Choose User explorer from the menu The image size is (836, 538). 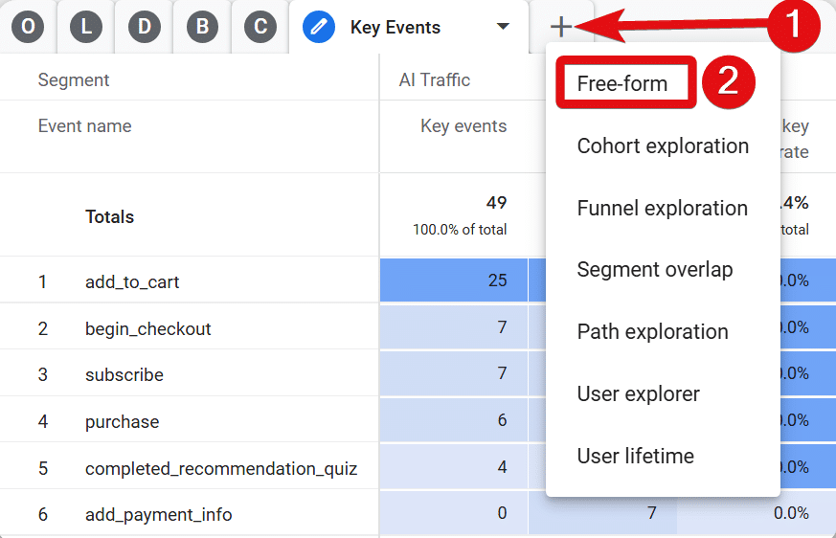pyautogui.click(x=638, y=394)
